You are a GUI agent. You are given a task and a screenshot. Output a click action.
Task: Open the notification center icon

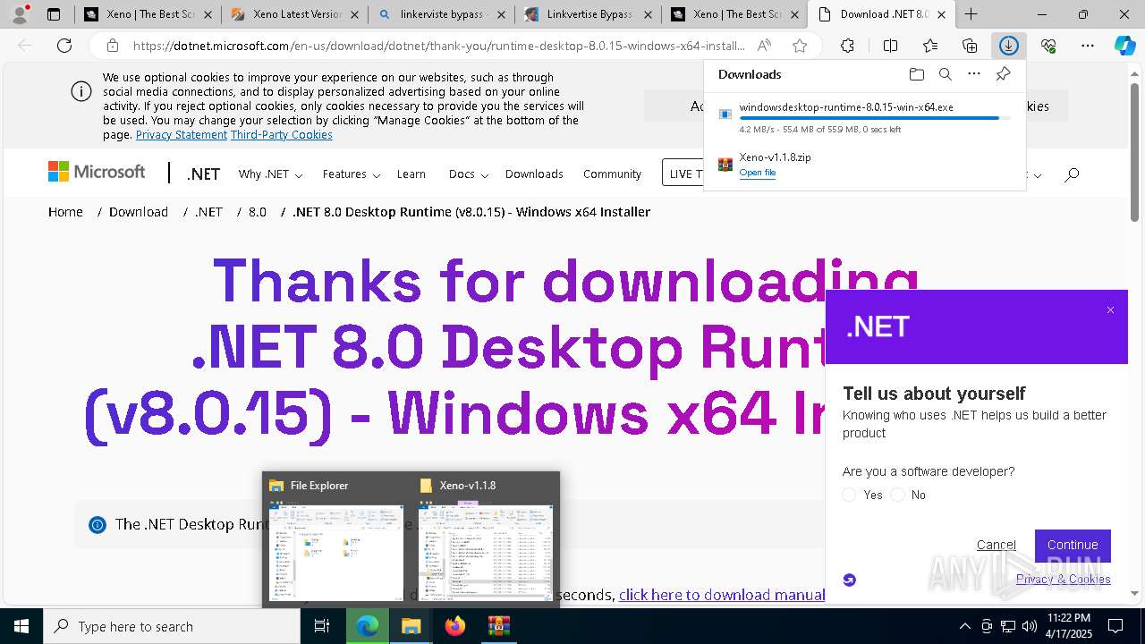(x=1115, y=626)
